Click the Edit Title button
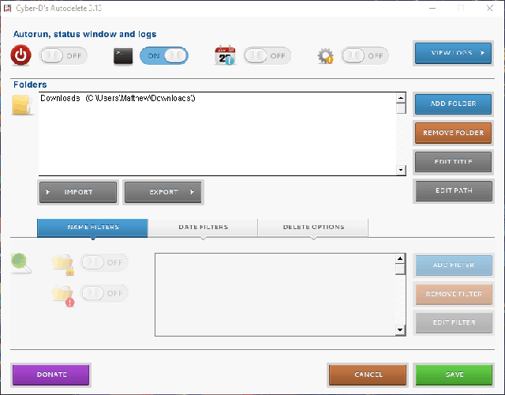The height and width of the screenshot is (395, 505). 453,162
